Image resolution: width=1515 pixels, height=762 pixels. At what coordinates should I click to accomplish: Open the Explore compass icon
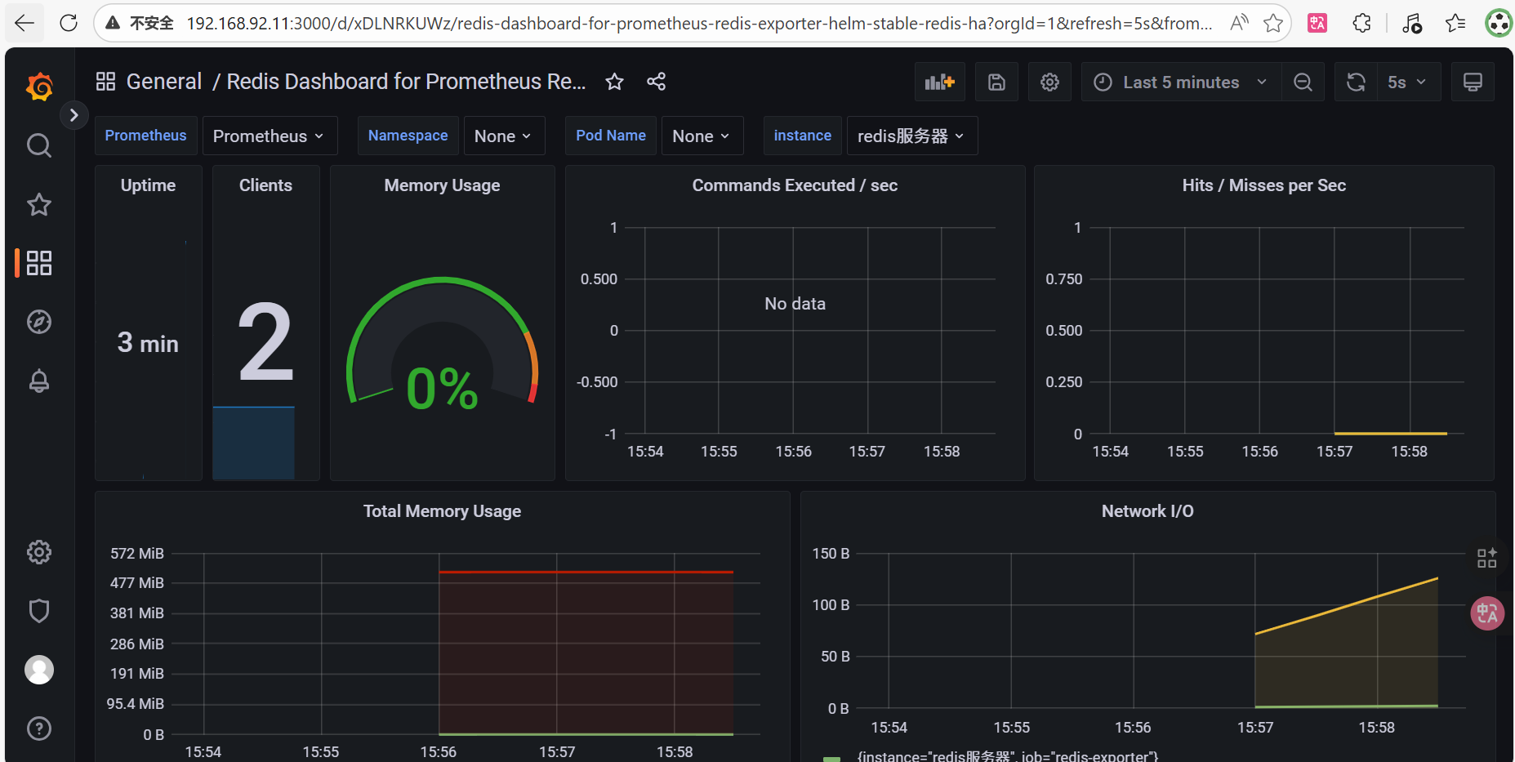[39, 322]
